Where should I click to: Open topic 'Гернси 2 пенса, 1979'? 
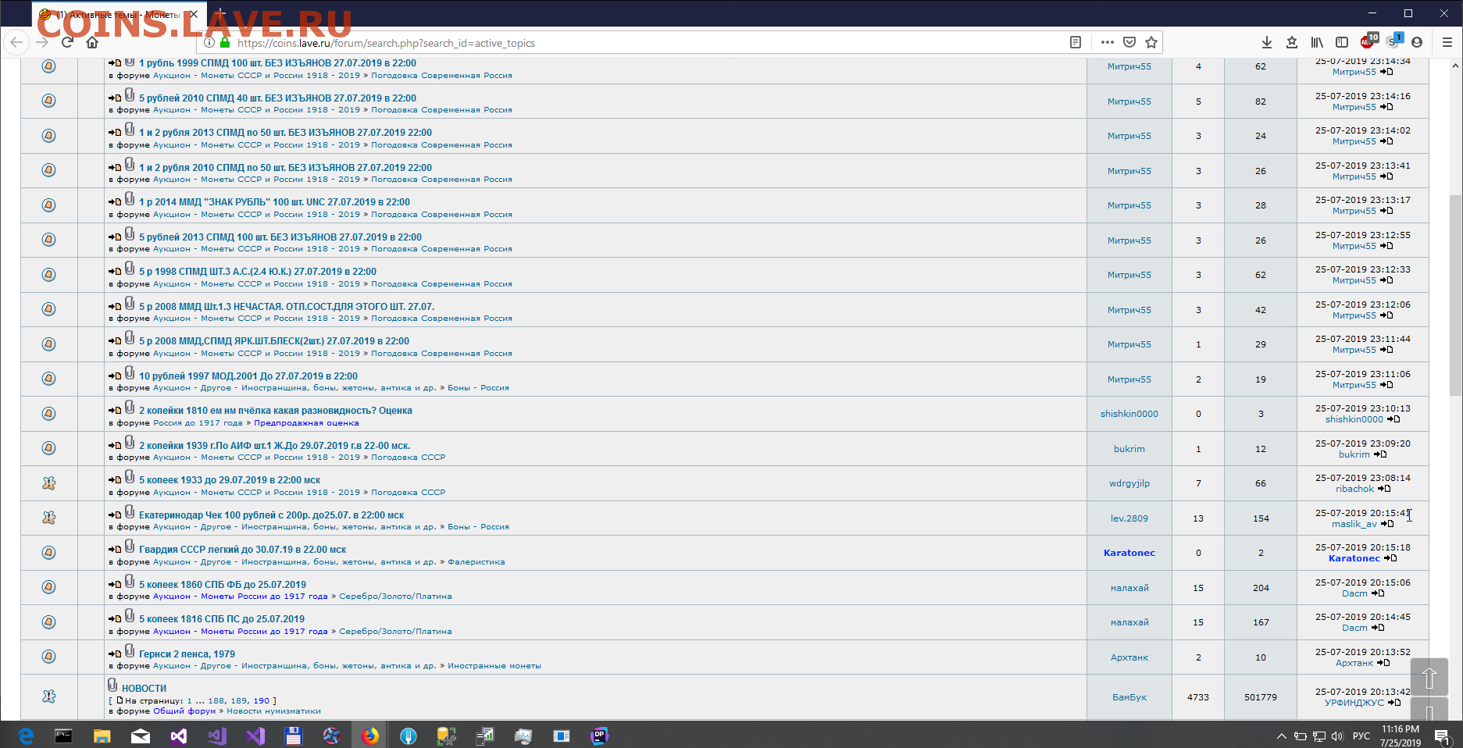[x=187, y=654]
